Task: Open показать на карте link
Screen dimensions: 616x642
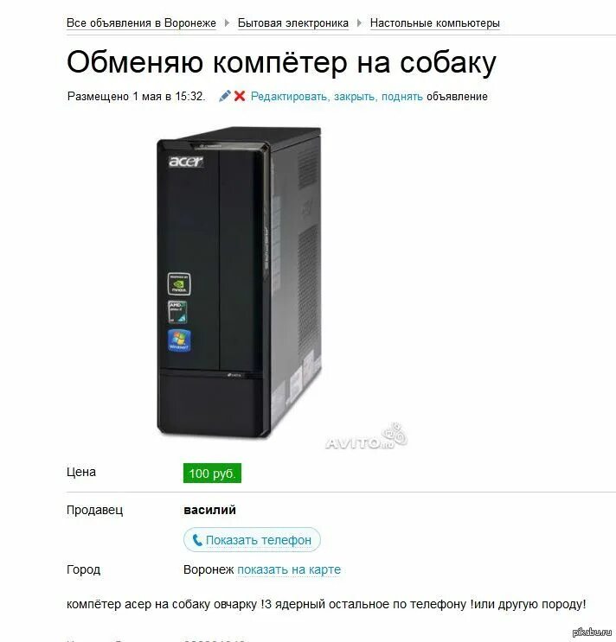Action: 289,569
